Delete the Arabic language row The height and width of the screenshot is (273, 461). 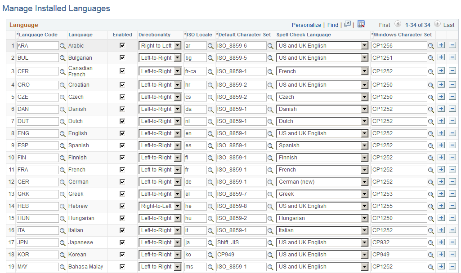point(452,45)
